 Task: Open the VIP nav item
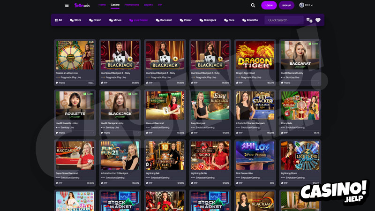pos(160,5)
